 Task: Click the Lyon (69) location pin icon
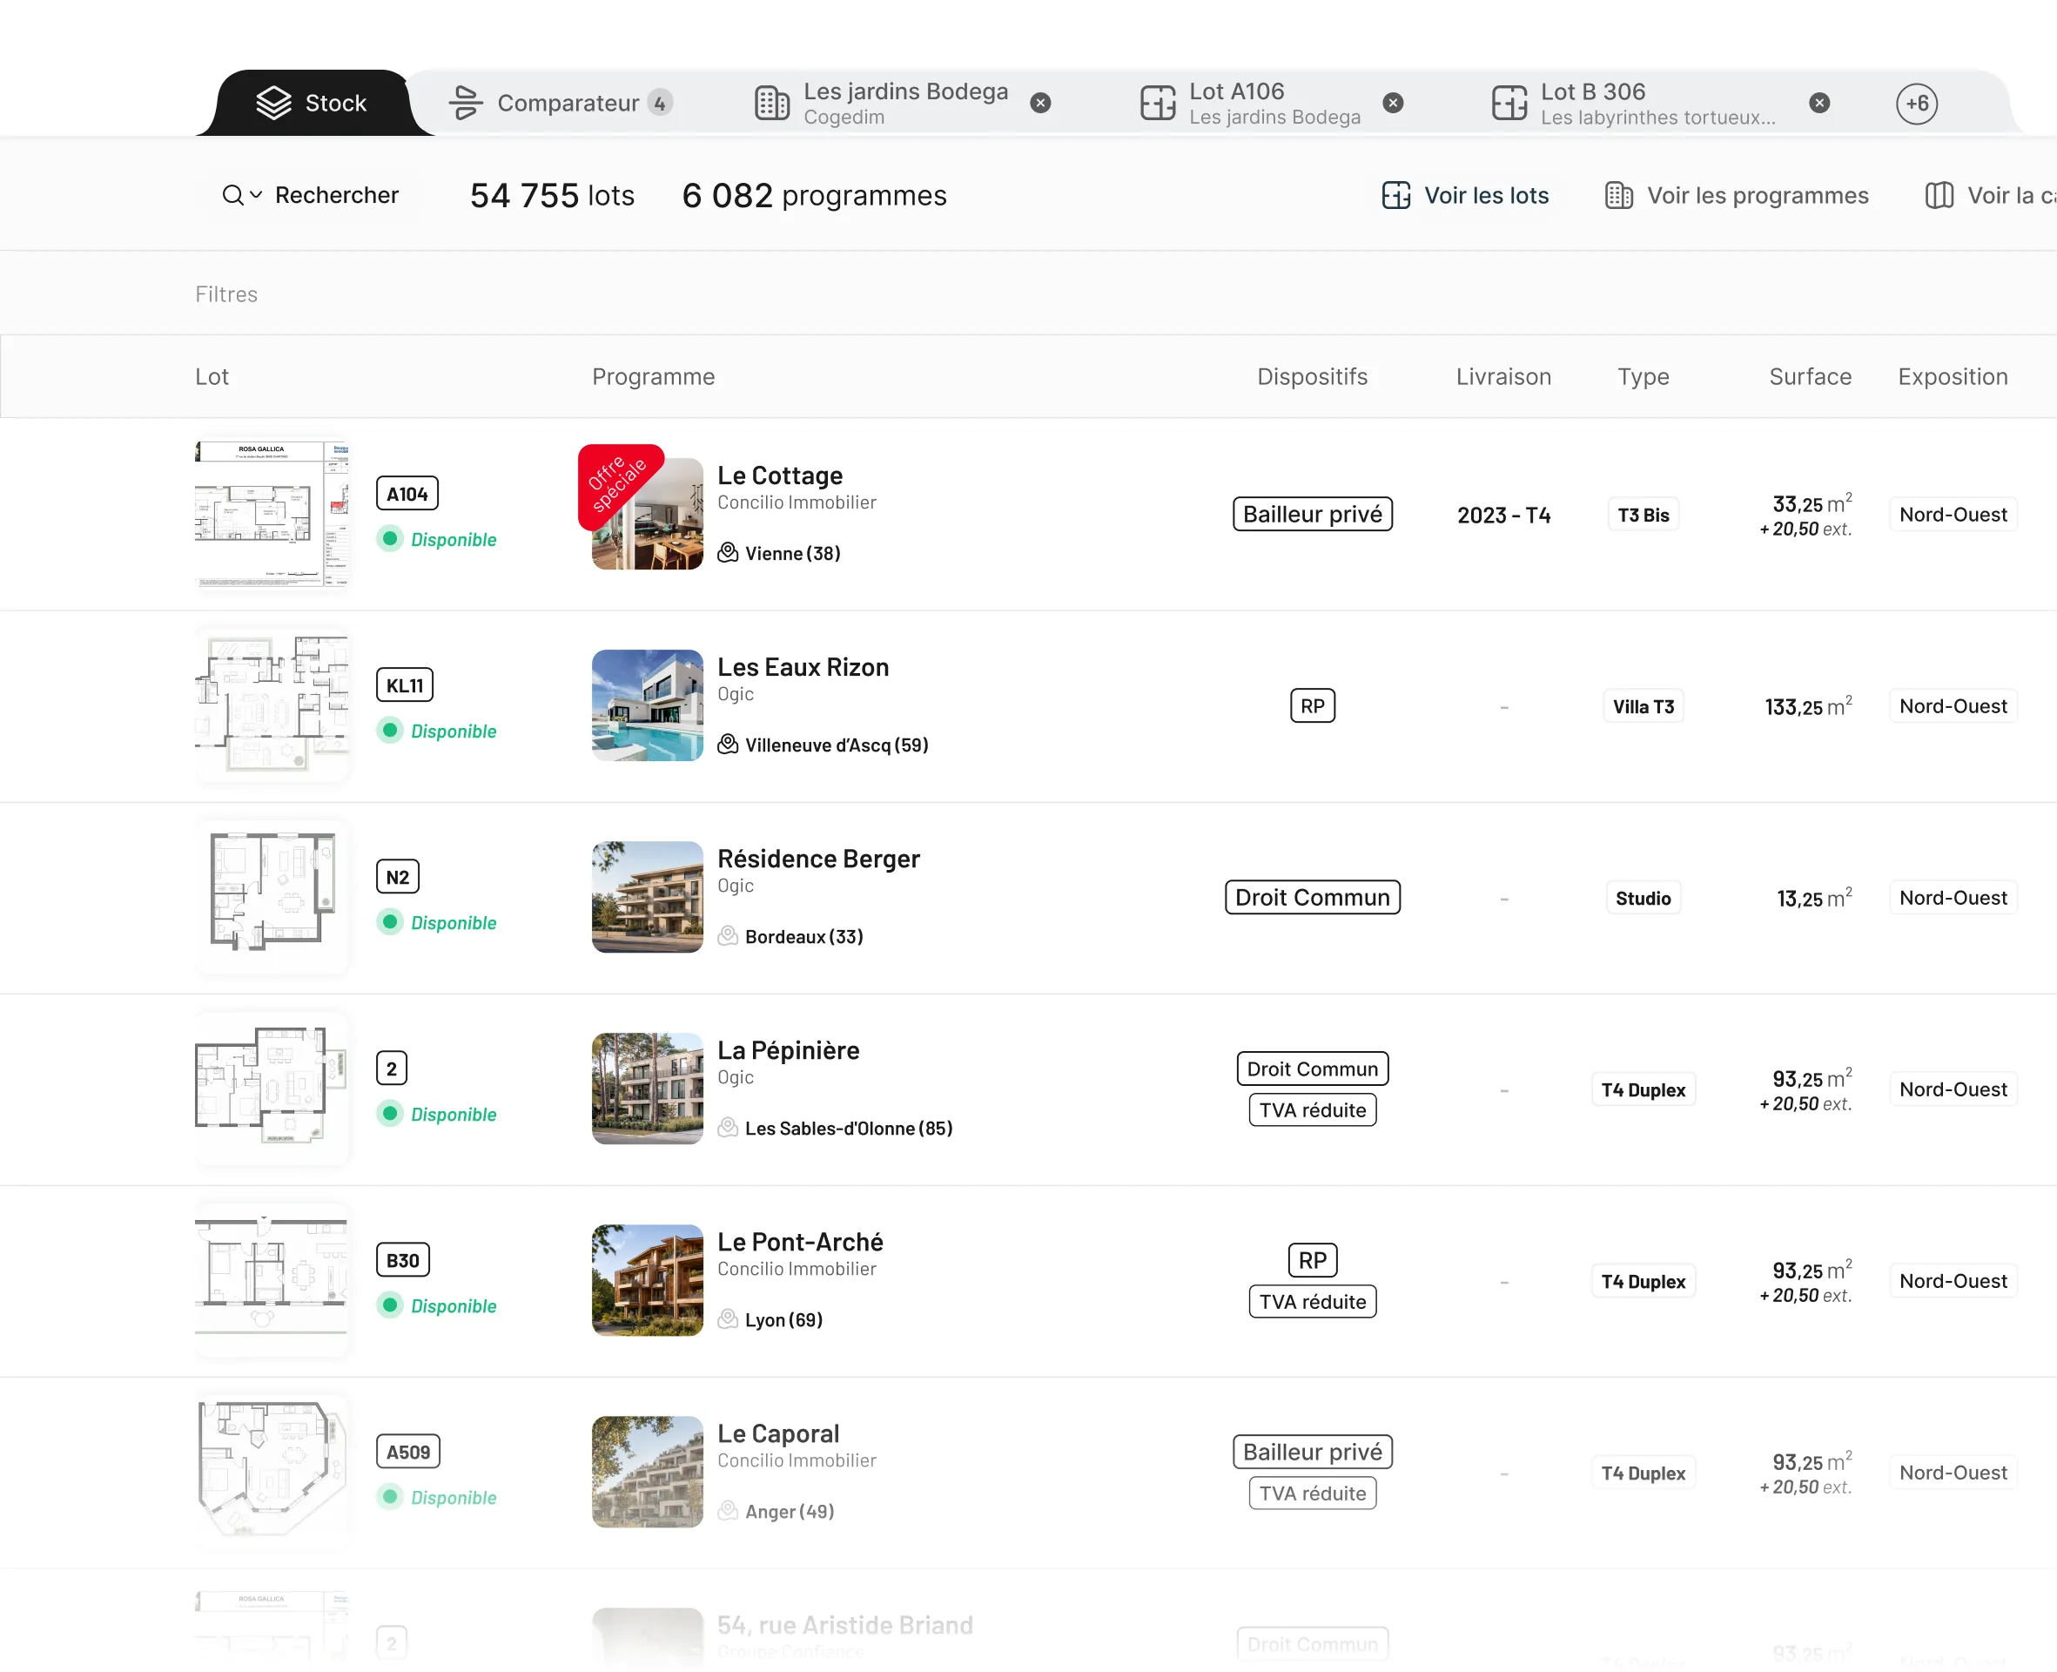(x=728, y=1319)
